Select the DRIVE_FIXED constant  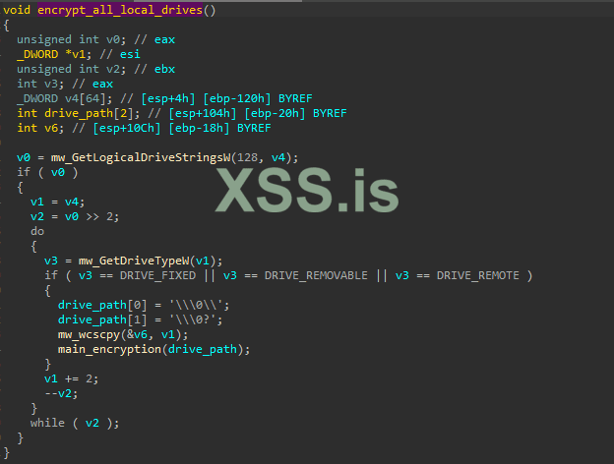tap(157, 275)
